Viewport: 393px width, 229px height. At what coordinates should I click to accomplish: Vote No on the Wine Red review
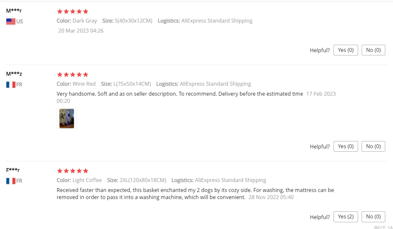(373, 146)
